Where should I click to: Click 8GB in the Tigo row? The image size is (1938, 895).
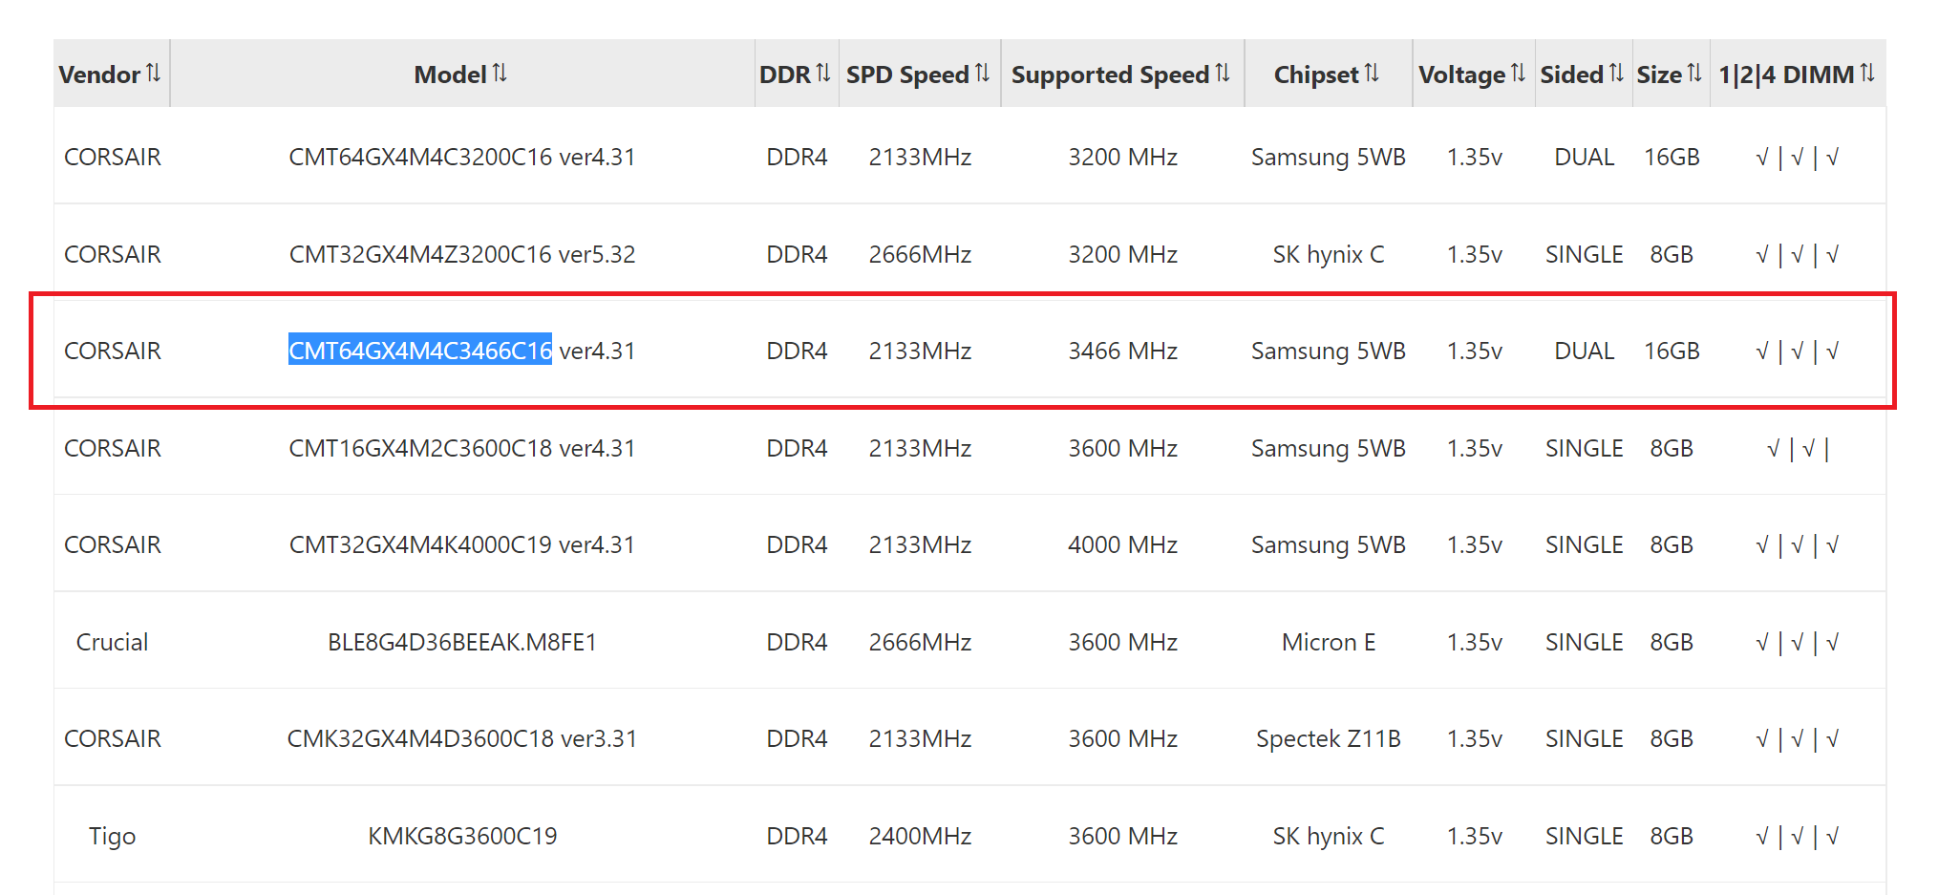[x=1672, y=836]
